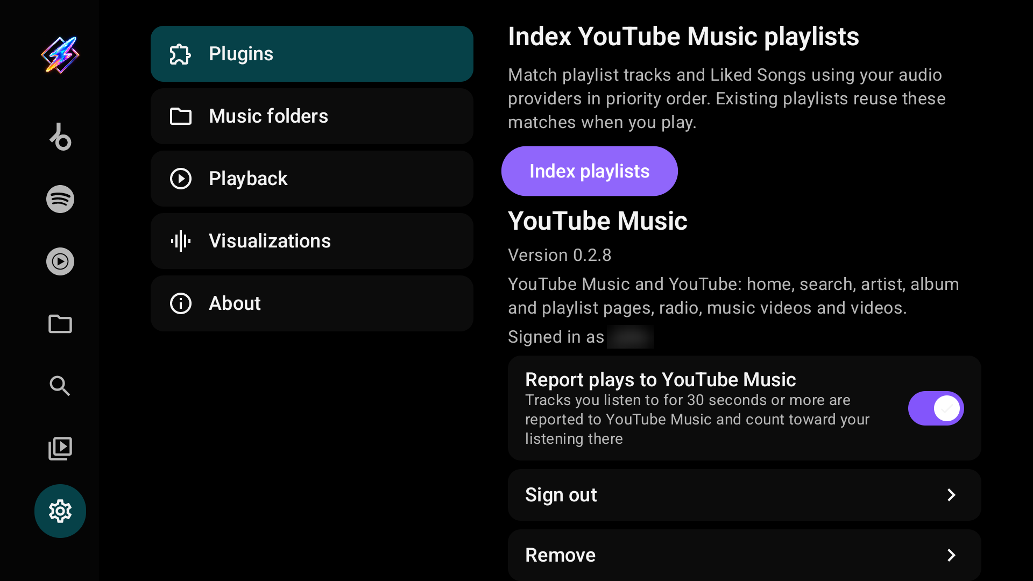Open the Spotify sidebar icon

(60, 199)
